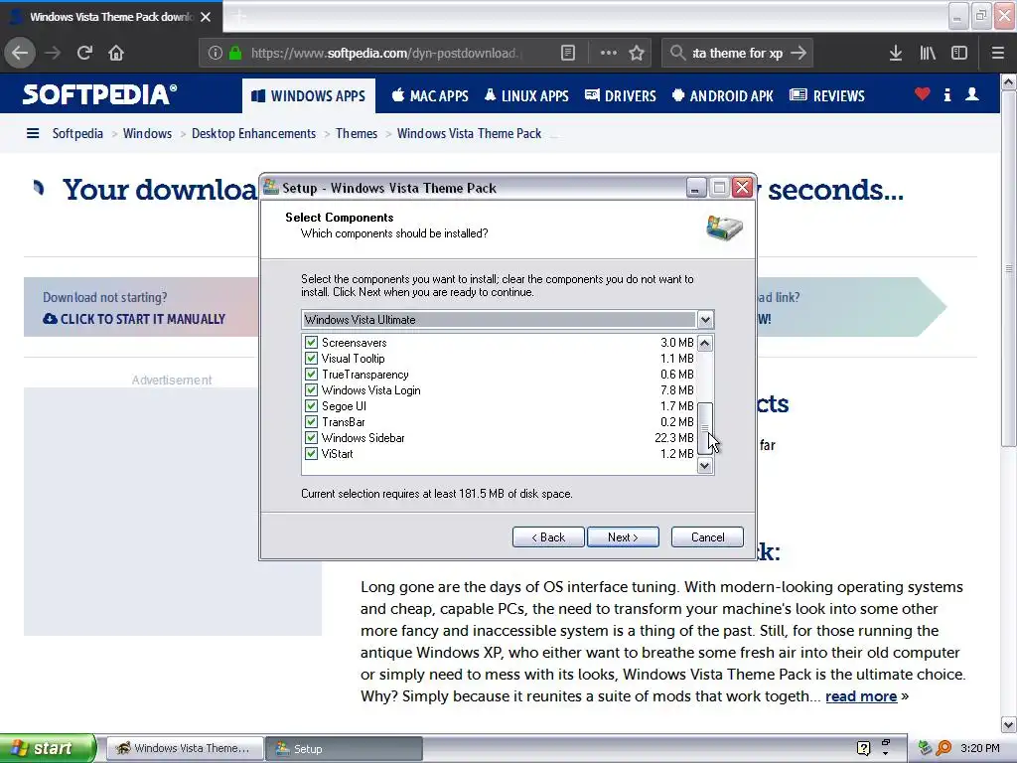Click the search magnifier icon
Screen dimensions: 1017x763
coord(677,53)
